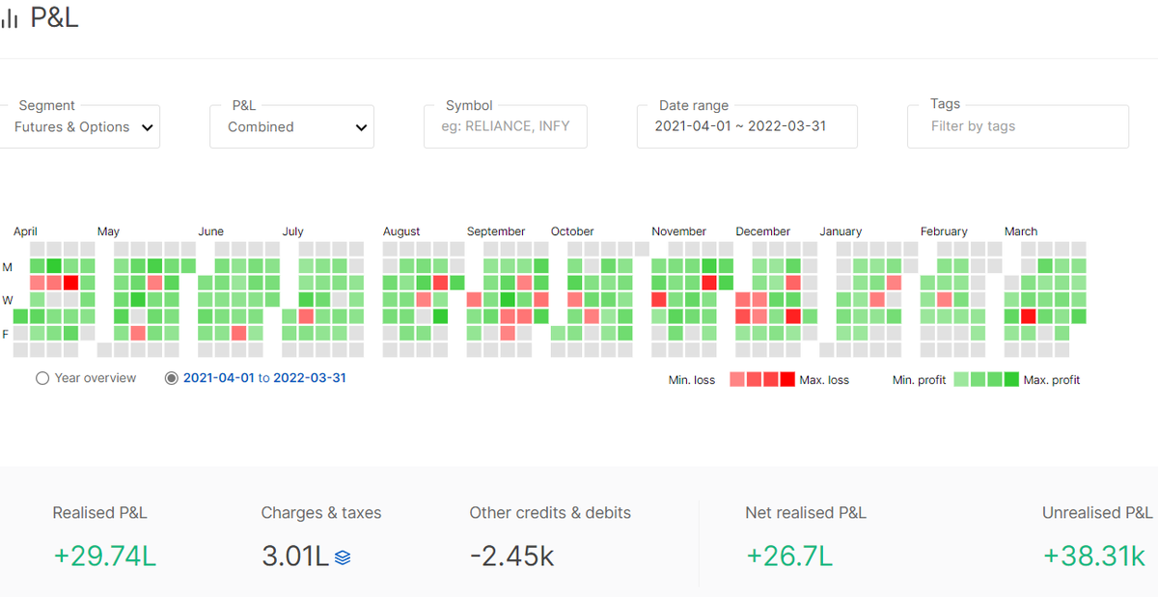Image resolution: width=1158 pixels, height=597 pixels.
Task: Click the April month label
Action: pos(25,231)
